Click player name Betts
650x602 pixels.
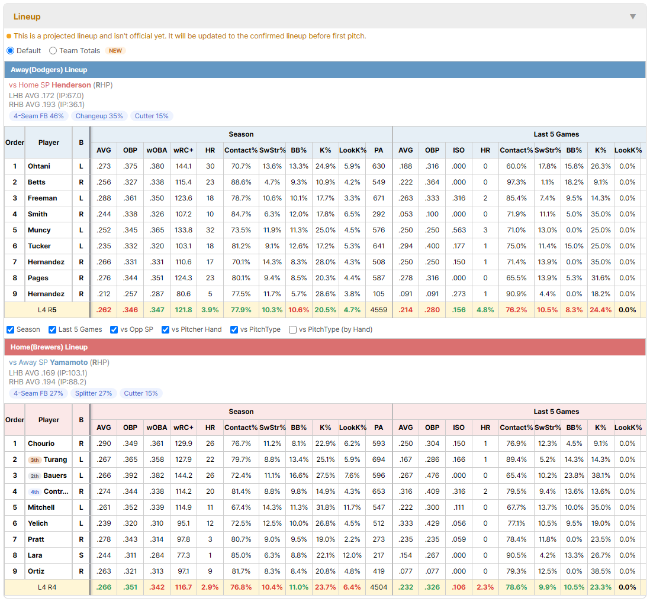coord(37,182)
